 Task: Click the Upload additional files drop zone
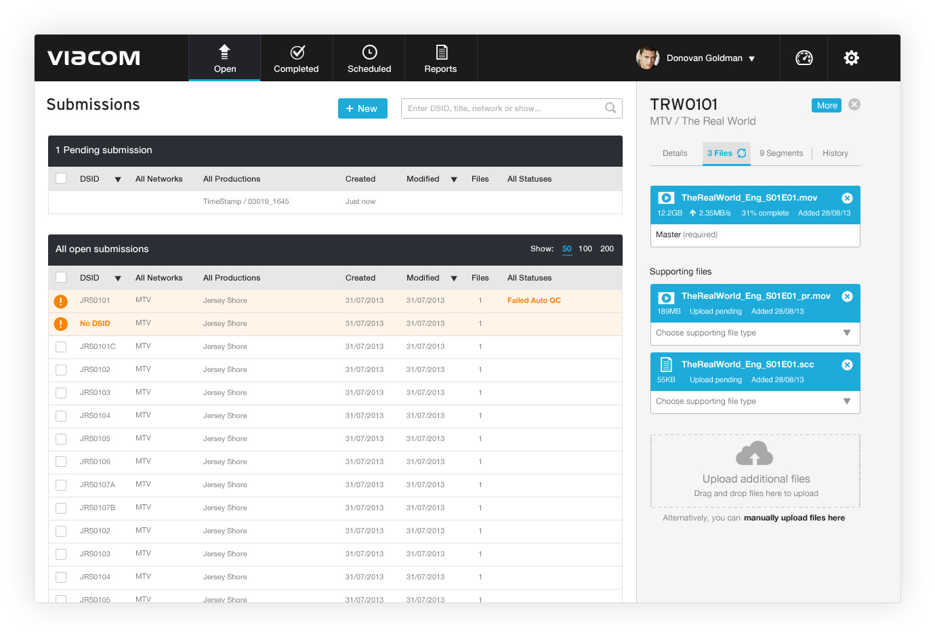[755, 471]
